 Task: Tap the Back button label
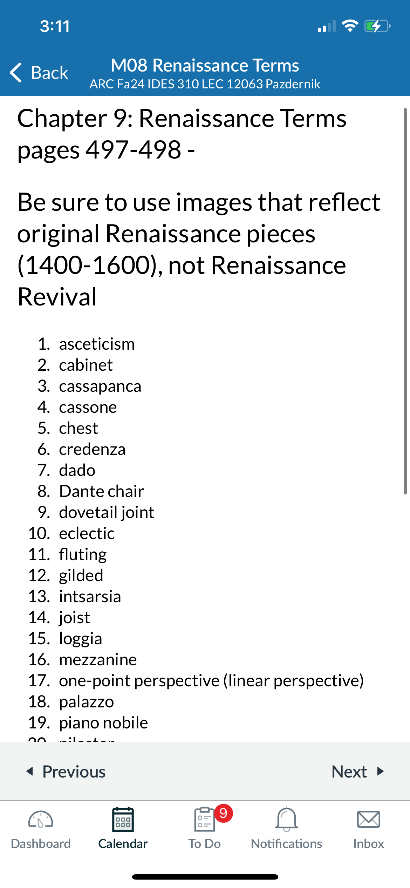coord(49,73)
